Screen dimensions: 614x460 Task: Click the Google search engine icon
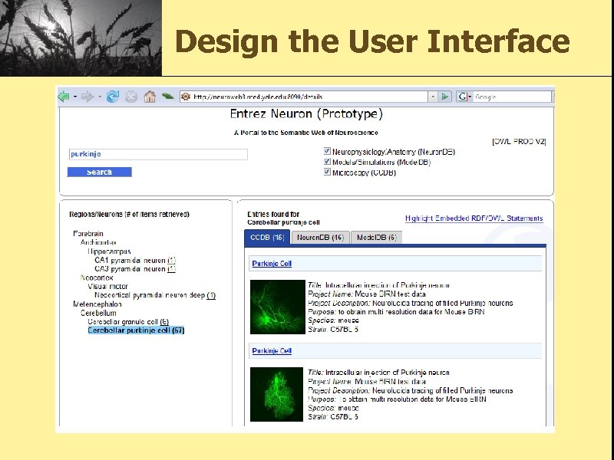pos(463,97)
